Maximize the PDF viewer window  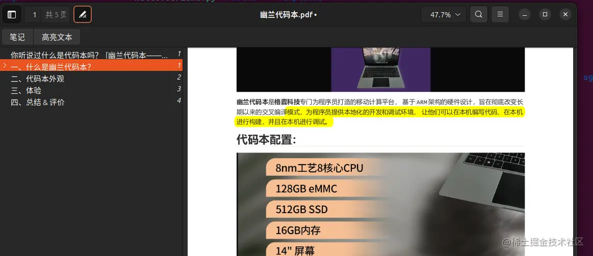click(x=545, y=15)
